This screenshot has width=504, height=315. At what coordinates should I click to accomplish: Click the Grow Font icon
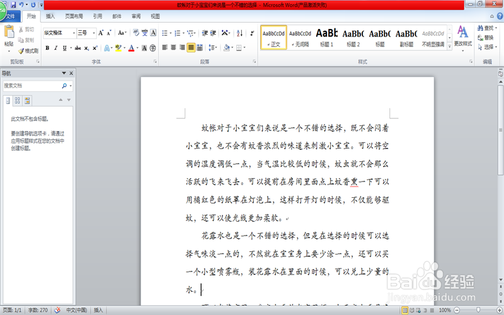tap(101, 33)
